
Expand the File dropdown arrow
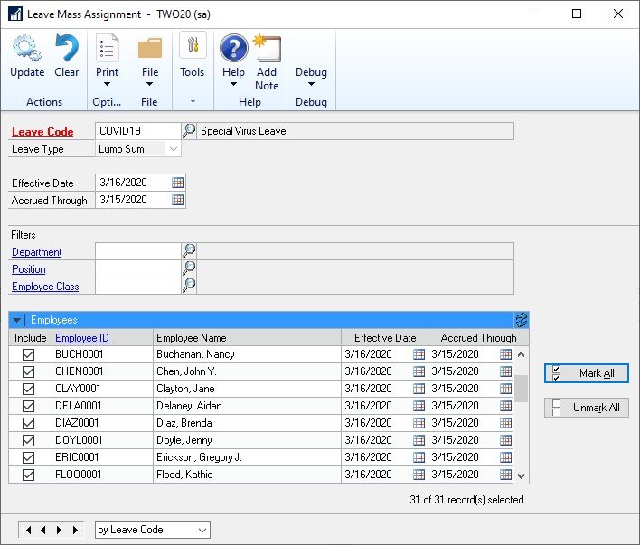click(x=150, y=84)
